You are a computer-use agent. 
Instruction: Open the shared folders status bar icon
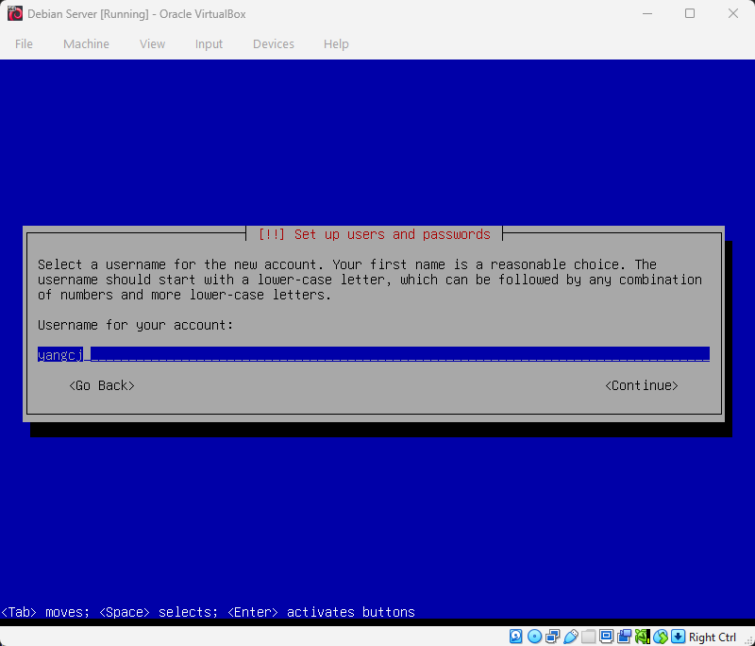tap(589, 636)
